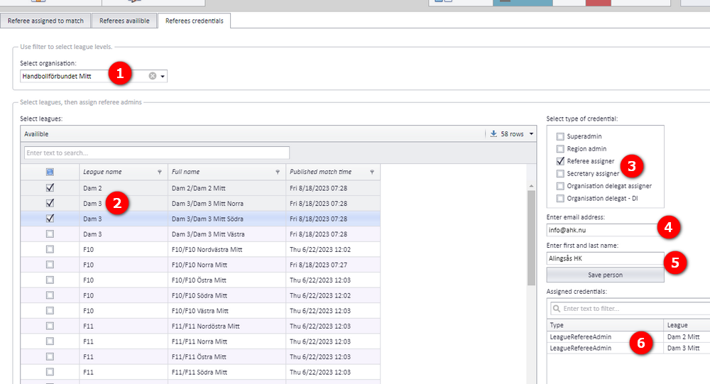Sort assigned credentials by League header
The image size is (710, 384).
click(x=687, y=325)
